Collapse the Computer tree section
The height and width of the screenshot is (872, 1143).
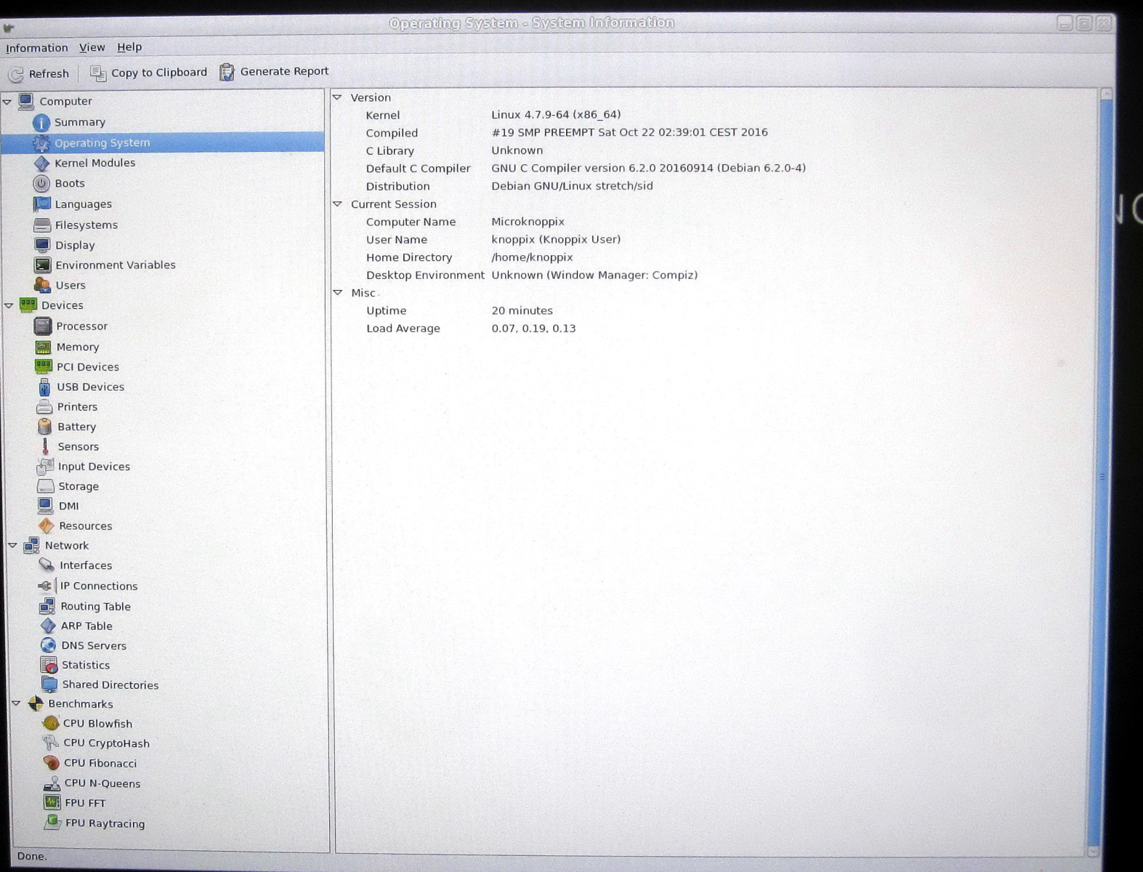coord(8,102)
